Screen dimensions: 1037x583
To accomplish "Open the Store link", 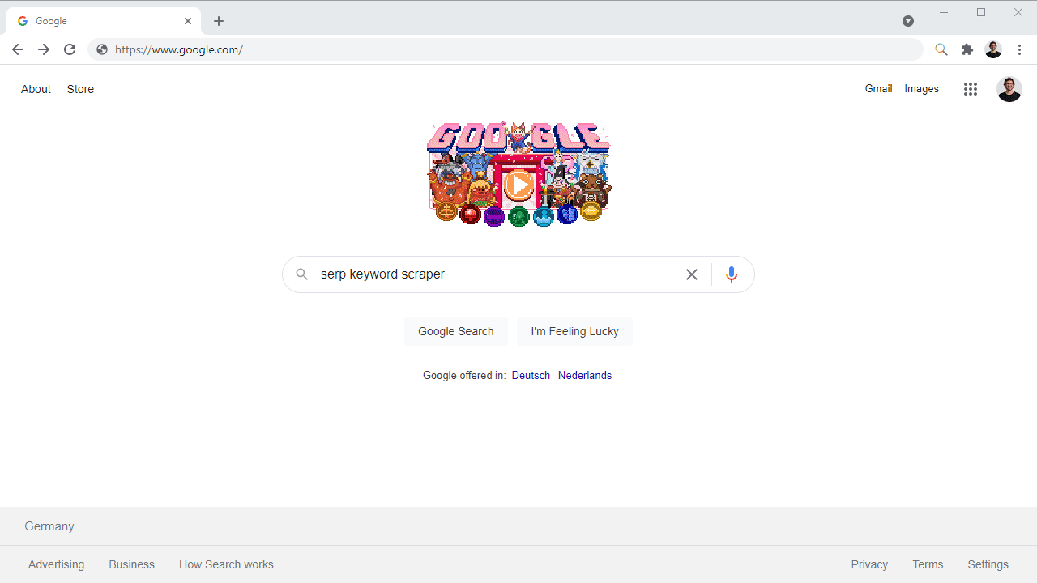I will pos(80,89).
